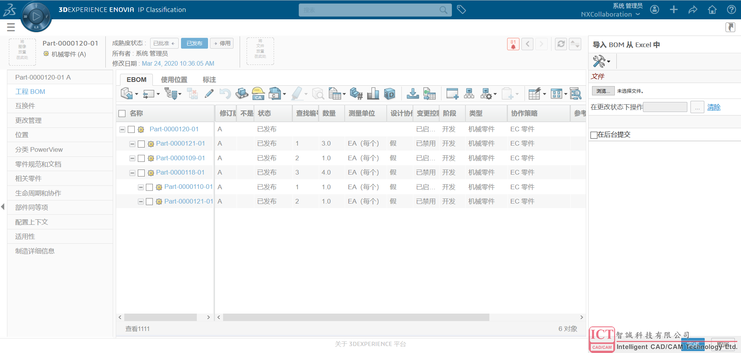The image size is (741, 353).
Task: Check the box for Part-0000118-01
Action: [x=141, y=173]
